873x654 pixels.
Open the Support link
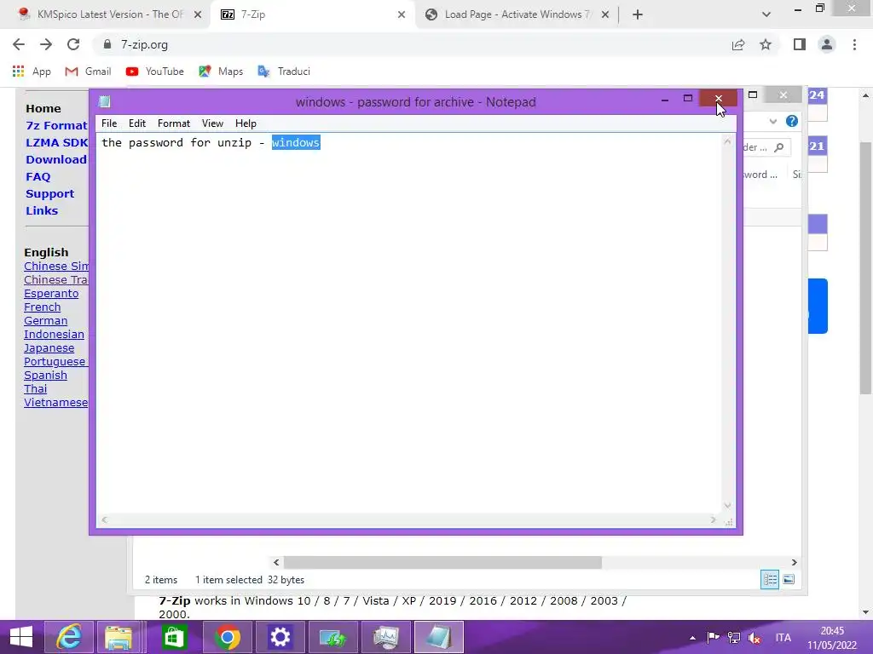(x=49, y=193)
